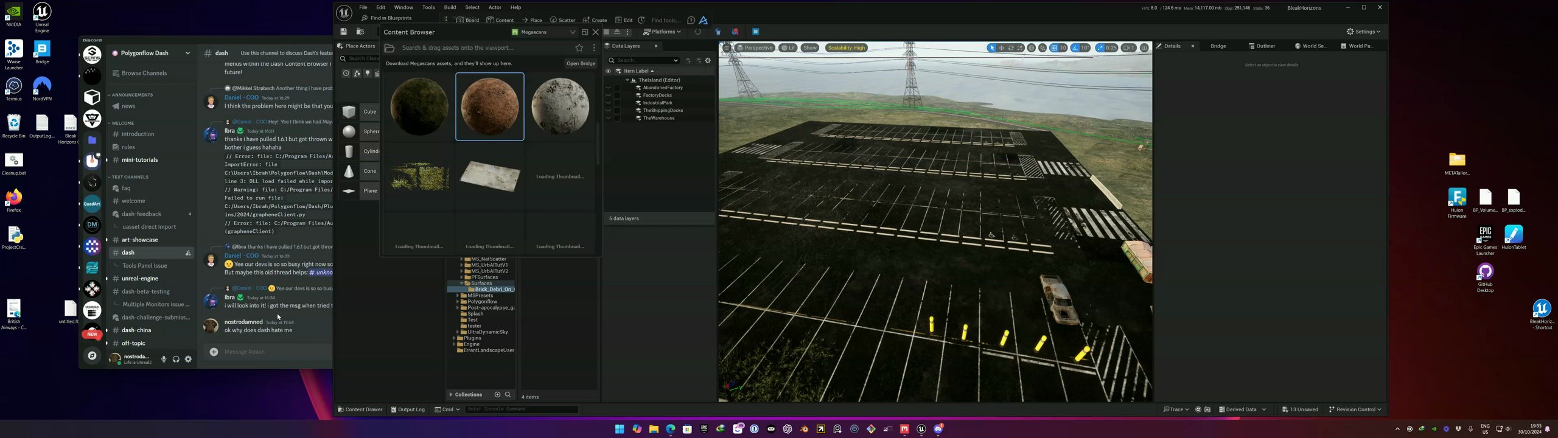Click the Dash Scatter button

coord(562,20)
